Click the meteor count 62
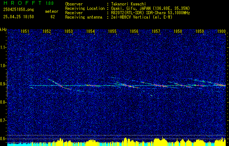Image resolution: width=229 pixels, height=146 pixels. coord(53,17)
